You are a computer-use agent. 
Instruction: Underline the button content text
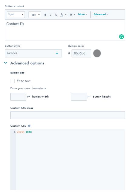pos(56,15)
